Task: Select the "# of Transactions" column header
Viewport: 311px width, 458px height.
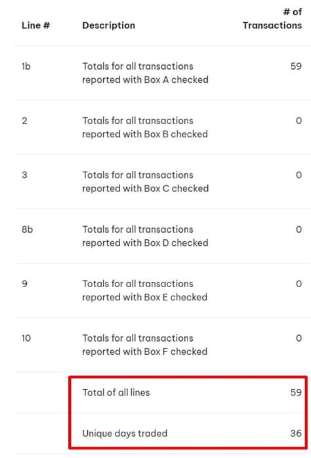Action: 272,19
